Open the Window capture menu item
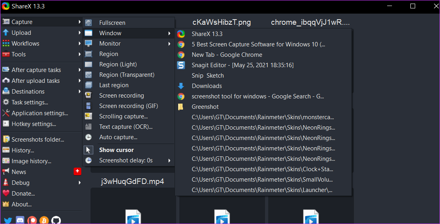Screen dimensions: 440x224 pyautogui.click(x=129, y=33)
